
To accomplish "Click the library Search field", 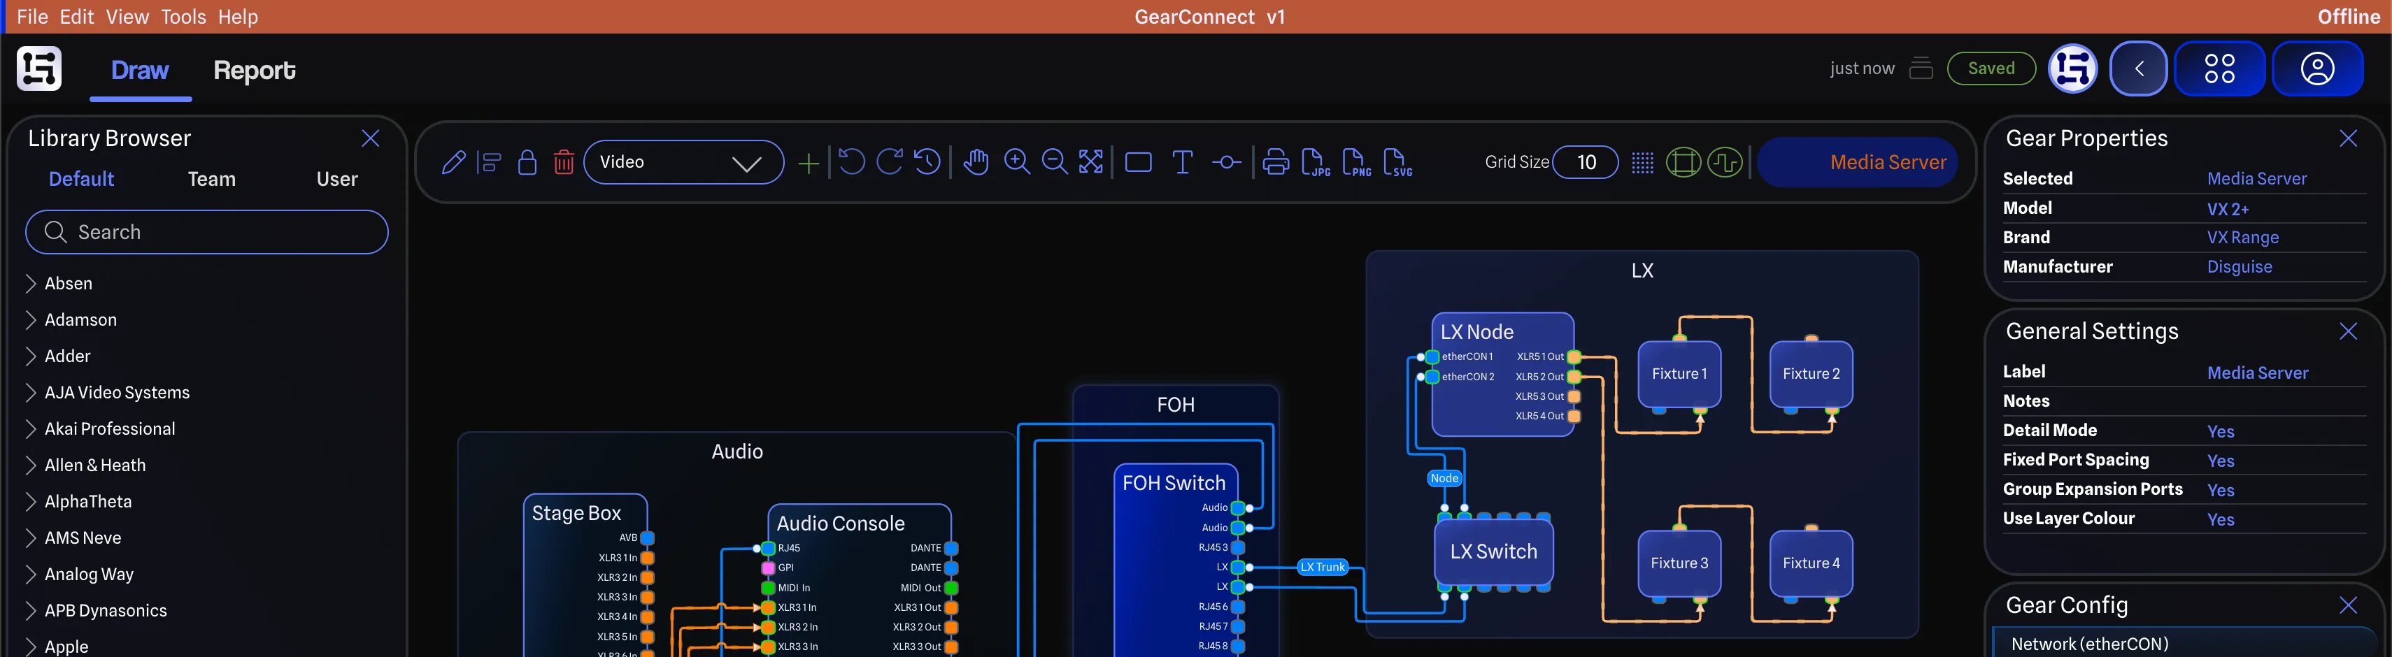I will point(207,232).
